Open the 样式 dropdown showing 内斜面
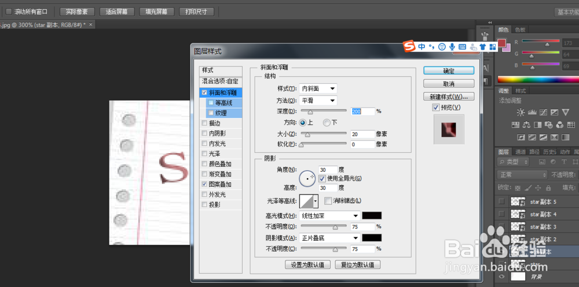Screen dimensions: 579x287 317,89
